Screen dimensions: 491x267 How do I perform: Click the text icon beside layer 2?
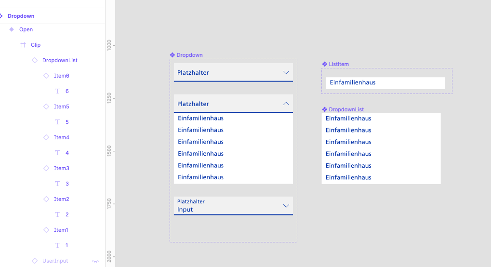(58, 214)
